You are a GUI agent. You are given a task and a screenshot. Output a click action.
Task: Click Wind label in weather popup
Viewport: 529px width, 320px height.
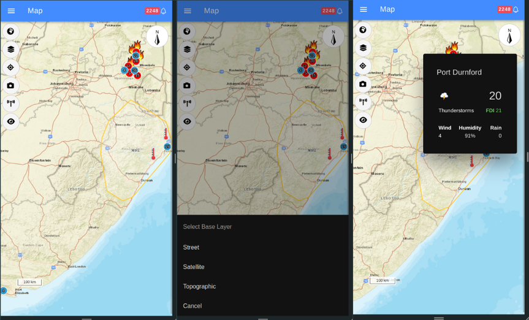pyautogui.click(x=444, y=128)
